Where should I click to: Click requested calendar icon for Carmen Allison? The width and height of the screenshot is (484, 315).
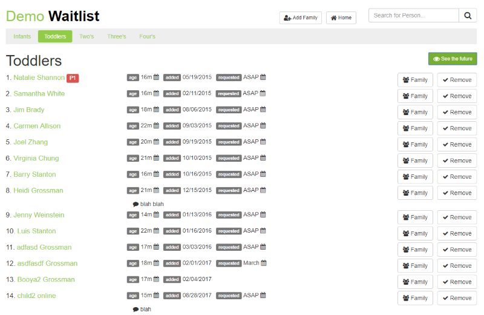263,126
